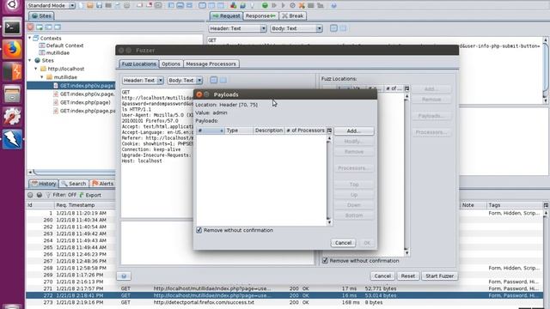This screenshot has width=550, height=309.
Task: Click the help icon at Fuzzer dialog bottom
Action: point(124,276)
